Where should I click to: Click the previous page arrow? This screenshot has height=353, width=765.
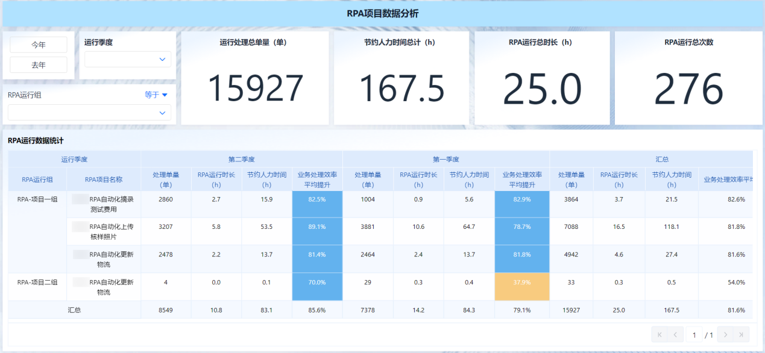pyautogui.click(x=676, y=334)
